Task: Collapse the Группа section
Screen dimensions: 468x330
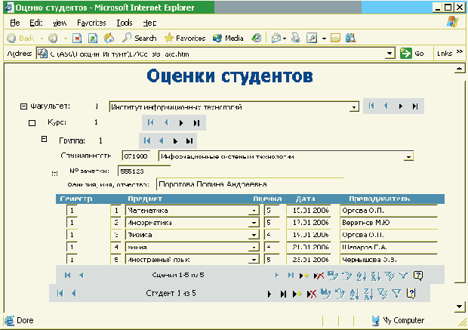Action: point(44,139)
